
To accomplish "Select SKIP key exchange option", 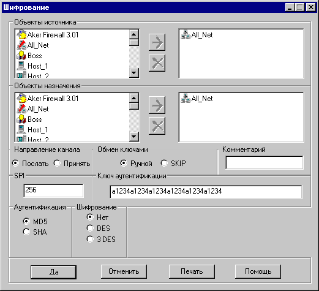I will [x=173, y=164].
